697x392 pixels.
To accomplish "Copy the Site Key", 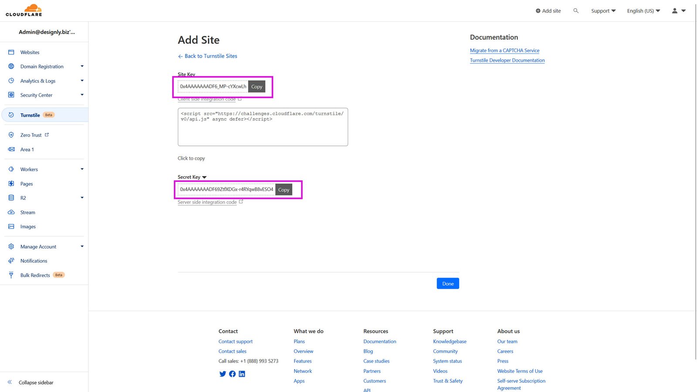I will point(257,87).
